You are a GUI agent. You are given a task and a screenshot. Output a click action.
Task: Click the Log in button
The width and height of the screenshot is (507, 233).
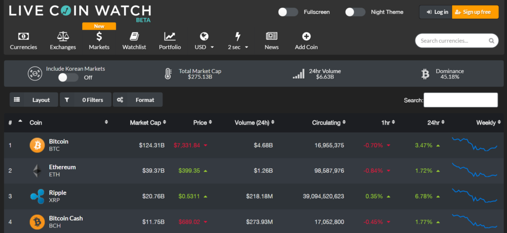coord(436,12)
